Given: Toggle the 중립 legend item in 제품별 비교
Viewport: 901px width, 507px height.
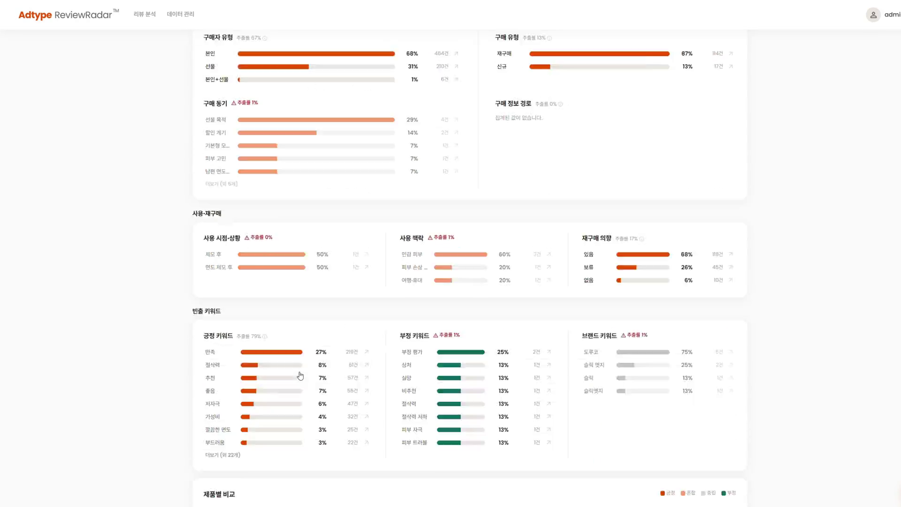Looking at the screenshot, I should [708, 493].
